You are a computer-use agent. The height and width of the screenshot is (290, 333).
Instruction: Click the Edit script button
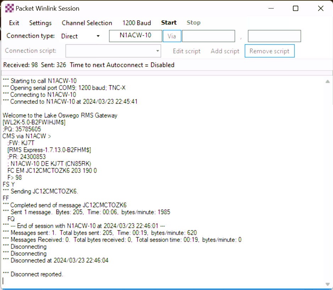click(x=187, y=51)
